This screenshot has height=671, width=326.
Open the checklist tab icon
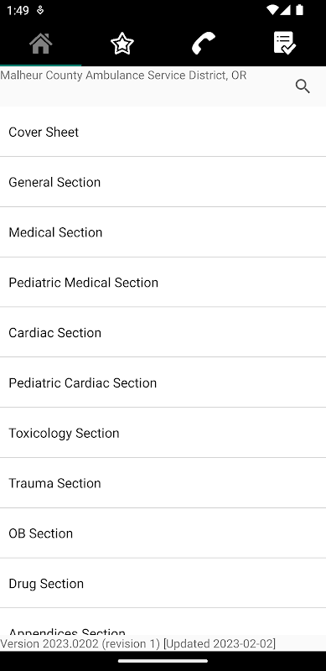(x=284, y=44)
